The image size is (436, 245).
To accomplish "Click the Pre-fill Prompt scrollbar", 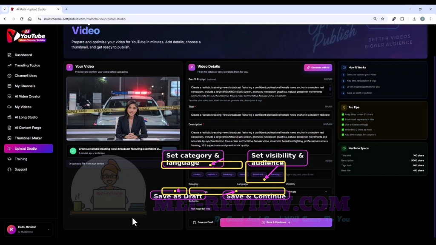I will coord(330,89).
